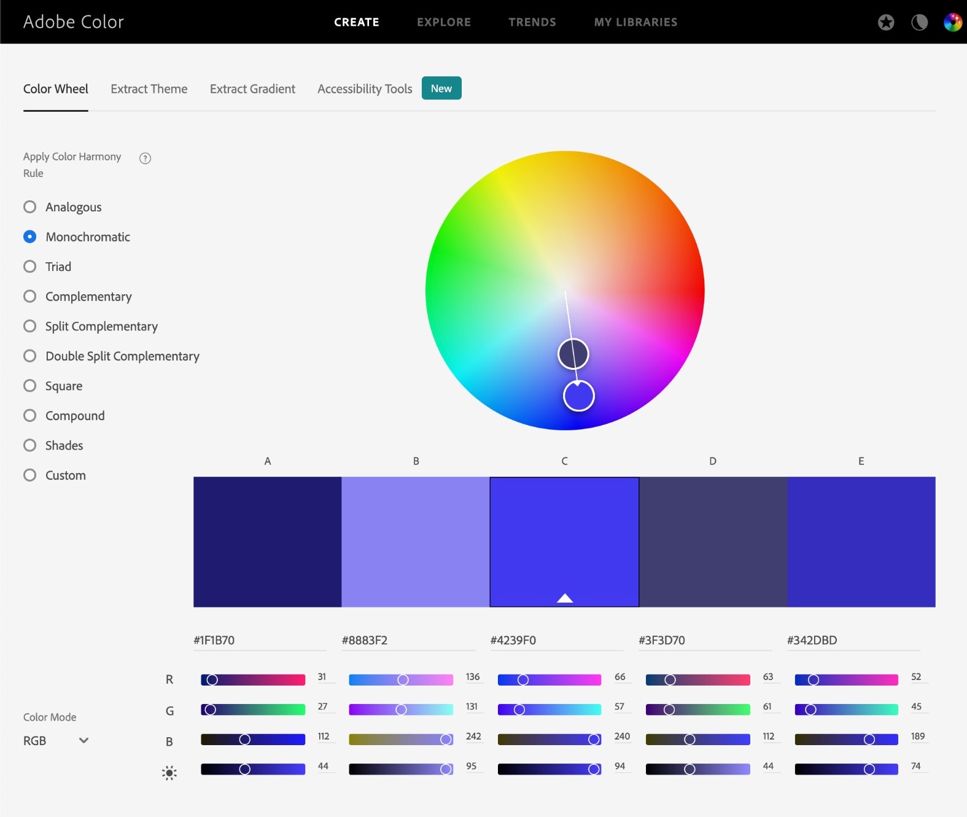Click the star icon in top bar
The width and height of the screenshot is (967, 817).
point(885,23)
